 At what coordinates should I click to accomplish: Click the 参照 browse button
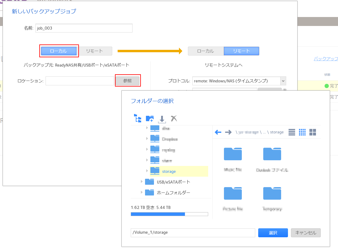(x=127, y=81)
